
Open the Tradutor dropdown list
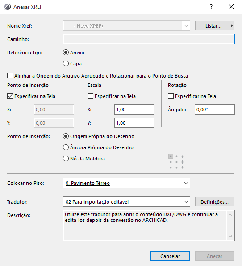[x=126, y=202]
